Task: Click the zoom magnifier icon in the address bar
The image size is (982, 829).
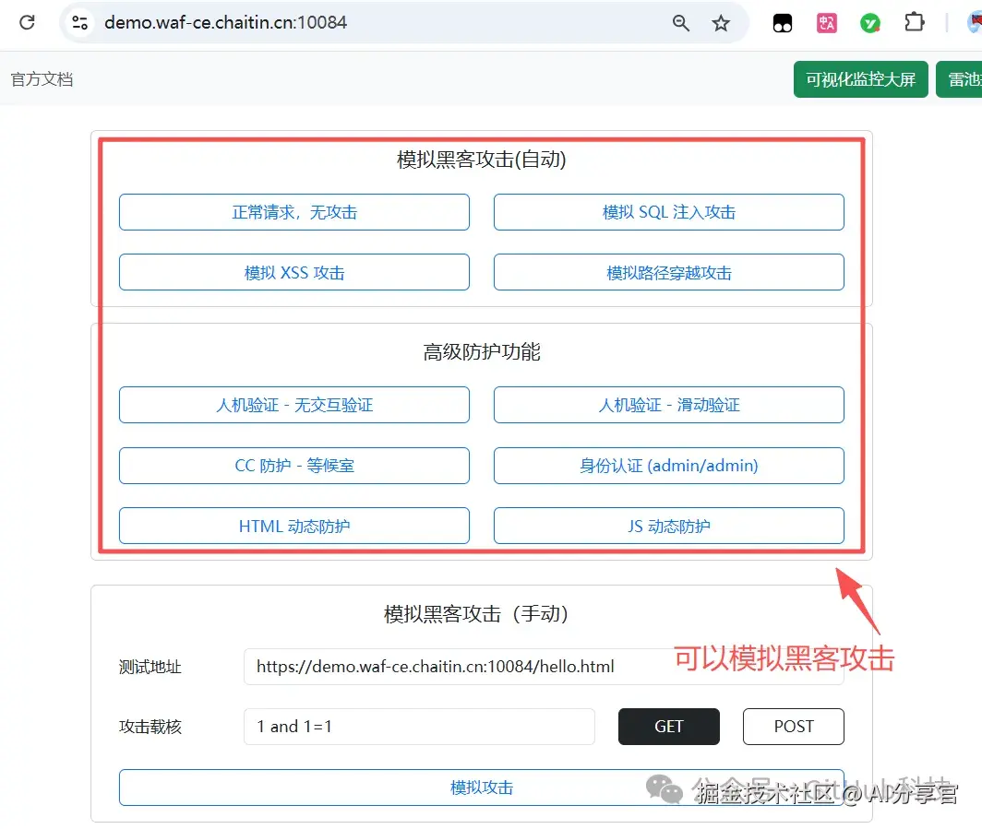Action: pos(680,23)
